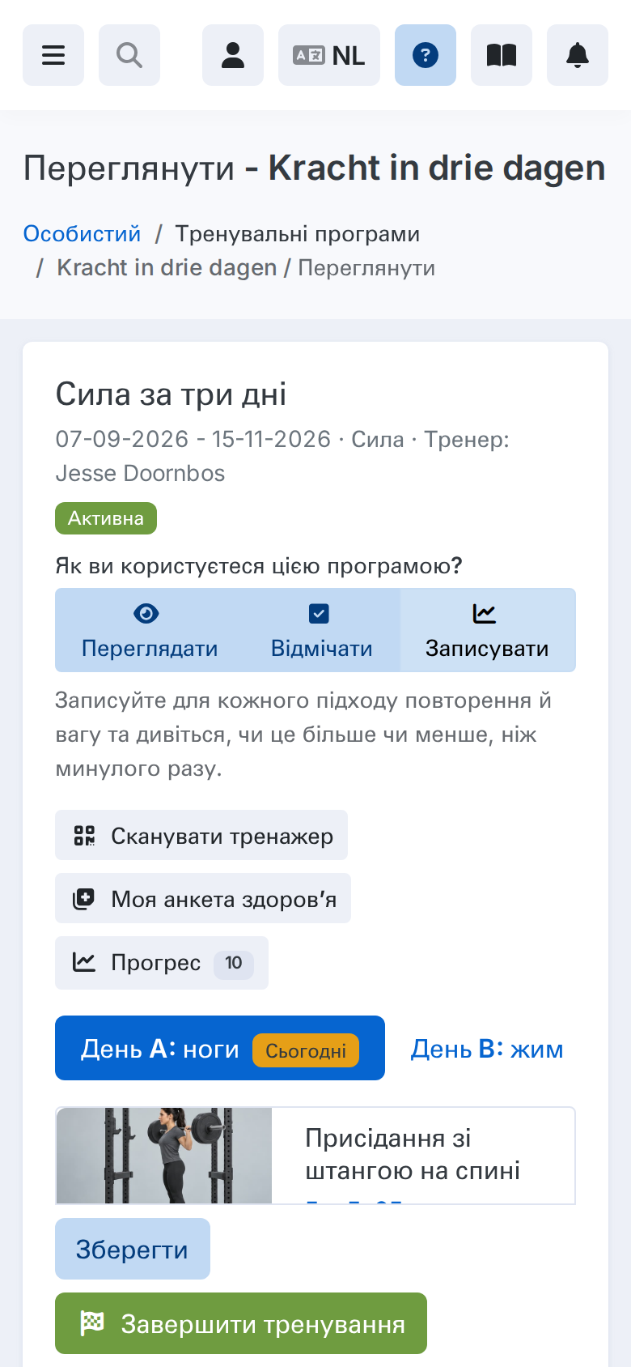Image resolution: width=631 pixels, height=1367 pixels.
Task: Go to Особистий breadcrumb link
Action: (x=82, y=234)
